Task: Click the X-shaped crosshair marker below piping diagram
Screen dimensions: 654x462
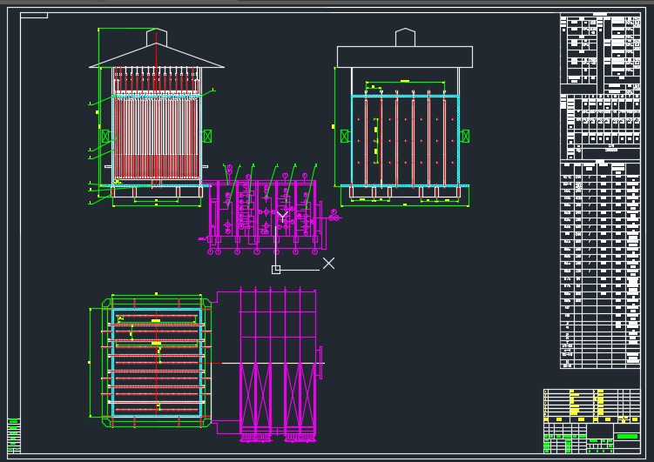Action: pyautogui.click(x=328, y=263)
